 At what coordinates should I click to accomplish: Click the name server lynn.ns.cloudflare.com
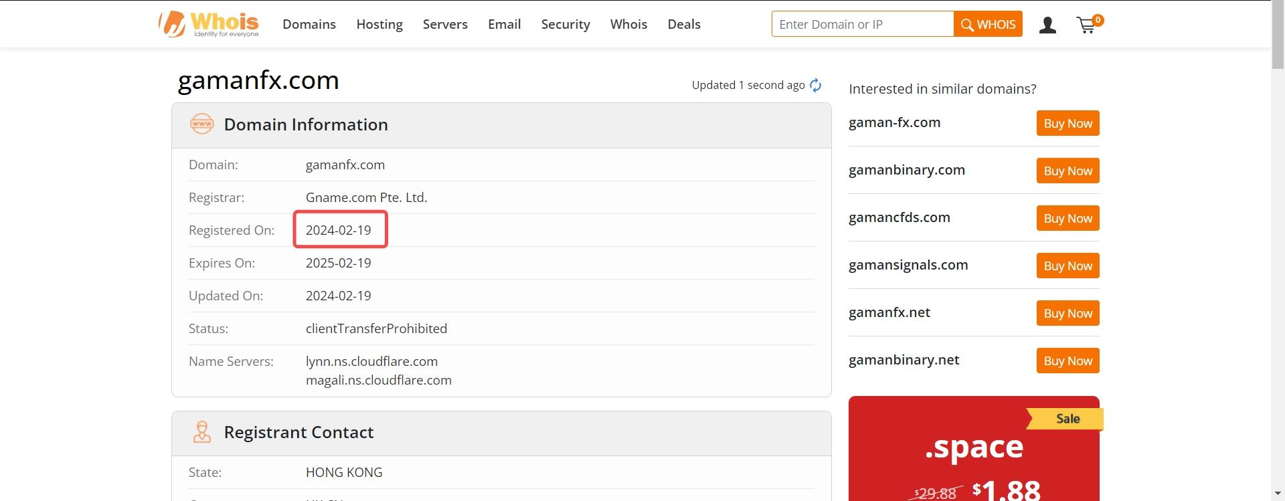(371, 361)
